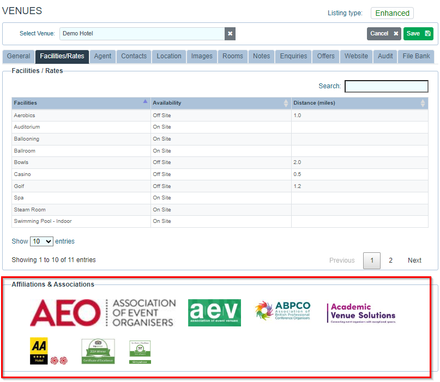Sort by the Availability column header
440x382 pixels.
tap(221, 103)
